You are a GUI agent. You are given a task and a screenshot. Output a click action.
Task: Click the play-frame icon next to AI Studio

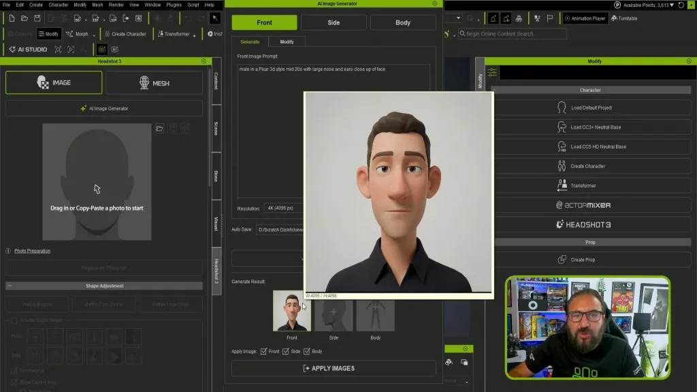[71, 49]
